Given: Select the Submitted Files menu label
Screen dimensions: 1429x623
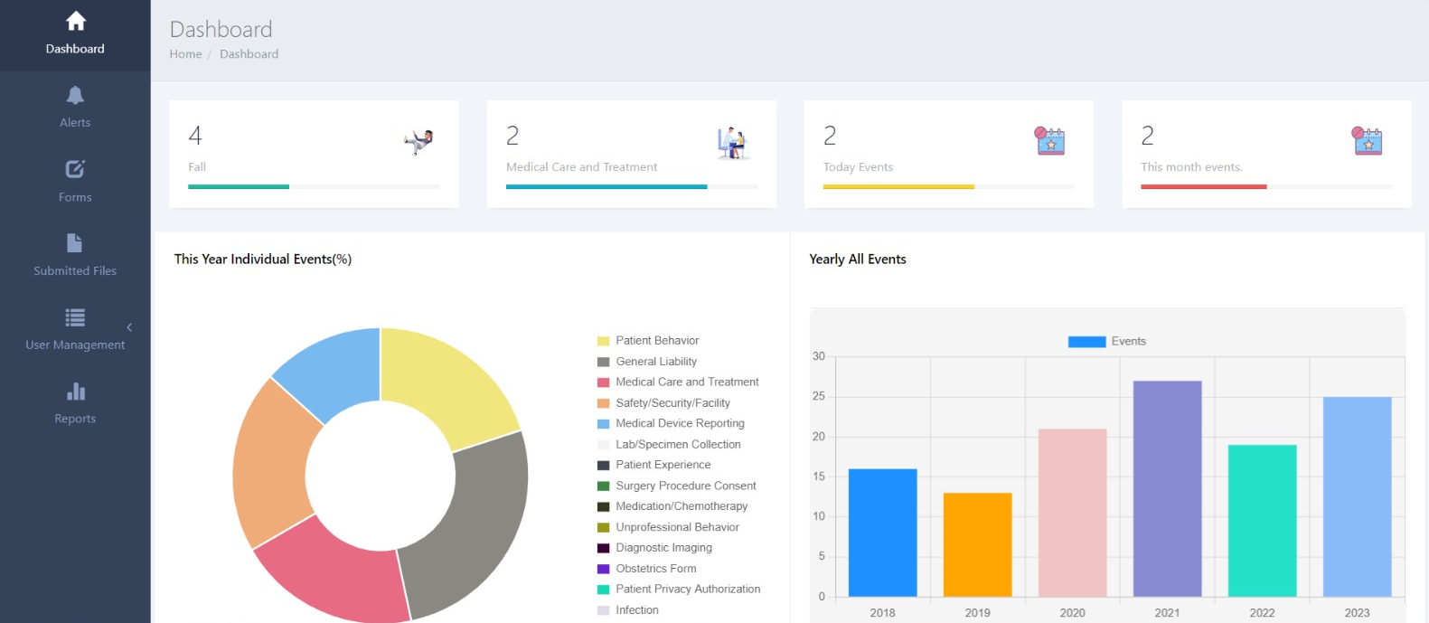Looking at the screenshot, I should (75, 271).
